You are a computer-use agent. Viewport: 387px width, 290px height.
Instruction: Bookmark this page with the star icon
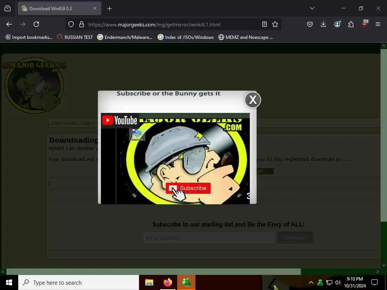[275, 24]
